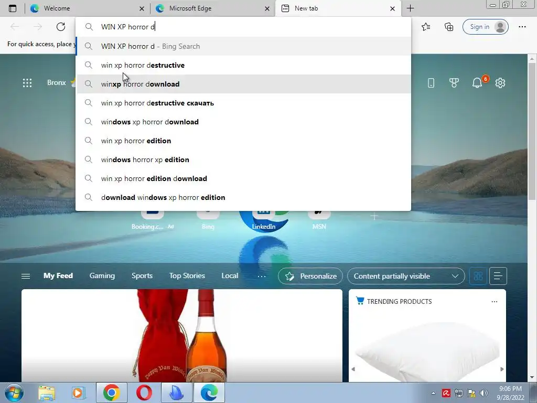
Task: Show previous trending product arrow
Action: tap(353, 369)
